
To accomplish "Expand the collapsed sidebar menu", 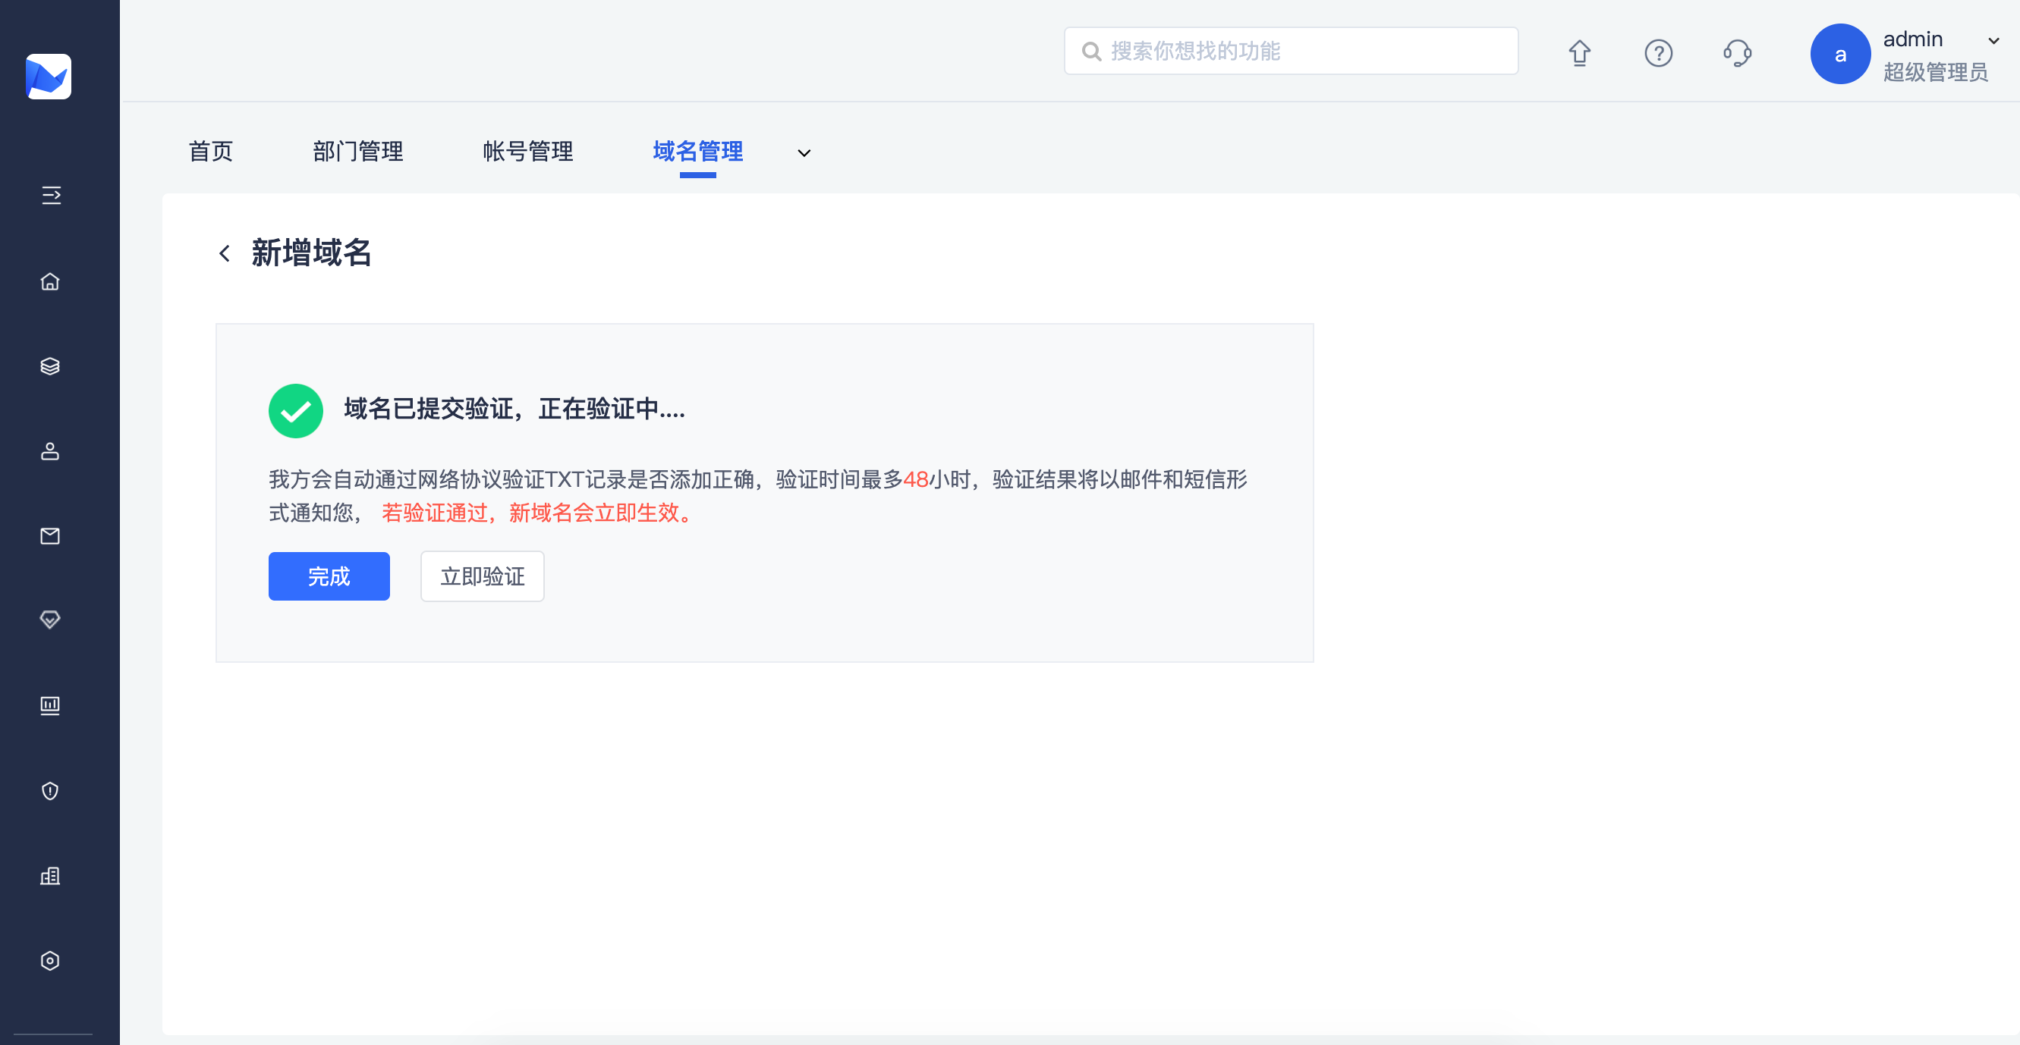I will [51, 195].
